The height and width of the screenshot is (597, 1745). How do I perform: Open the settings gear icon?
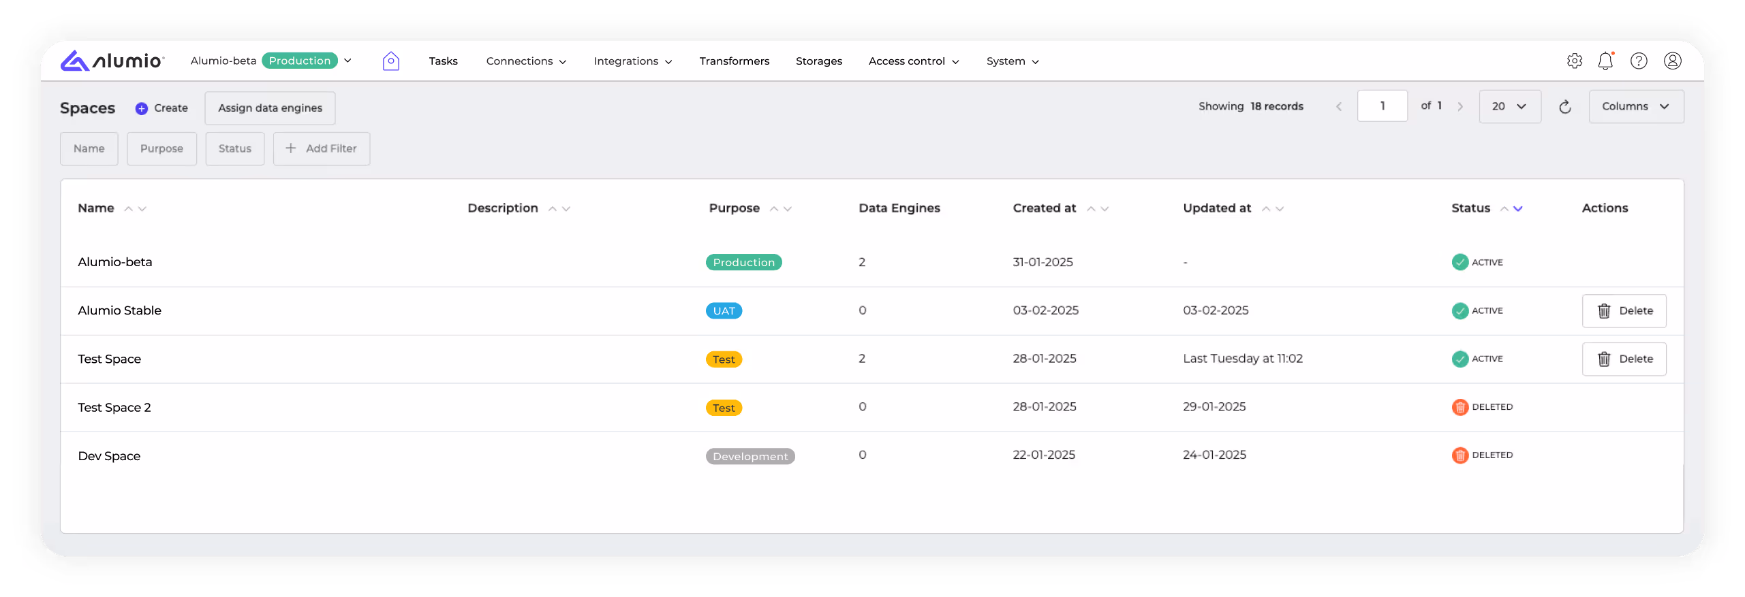point(1575,61)
